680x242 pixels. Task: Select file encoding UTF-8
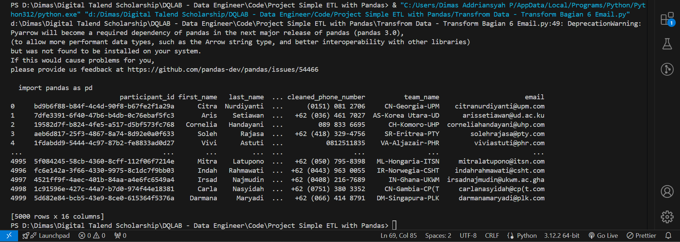[468, 236]
